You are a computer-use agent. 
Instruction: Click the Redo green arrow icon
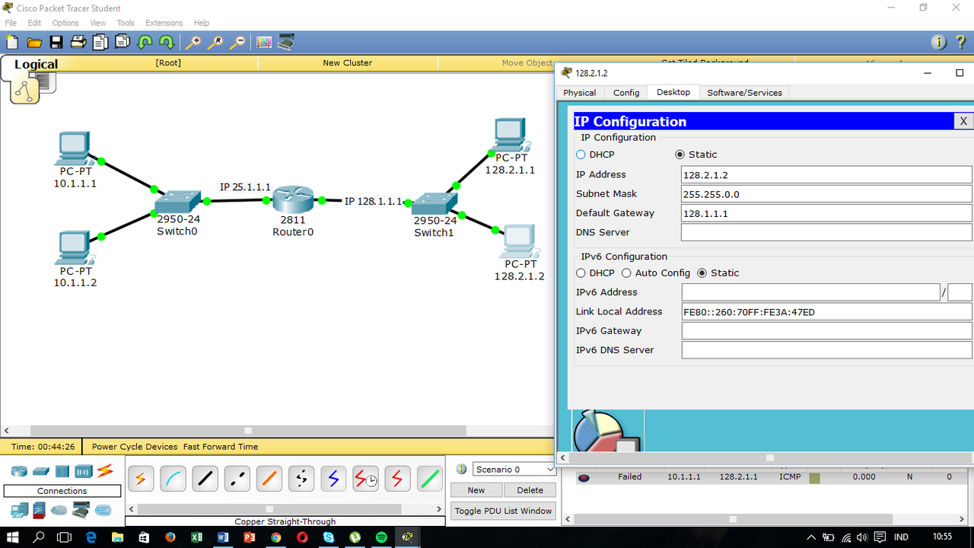click(166, 42)
